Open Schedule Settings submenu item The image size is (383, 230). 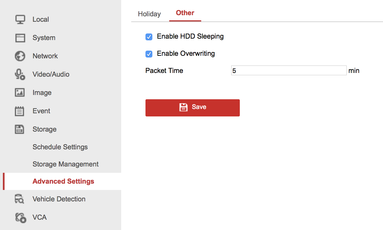click(60, 147)
